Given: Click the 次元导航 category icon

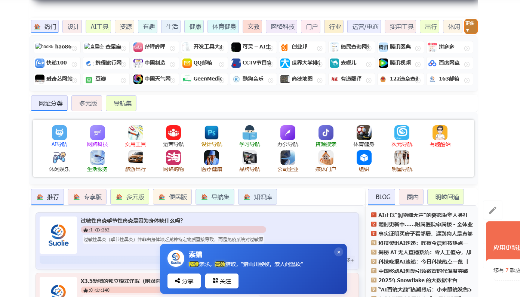Looking at the screenshot, I should pos(402,133).
